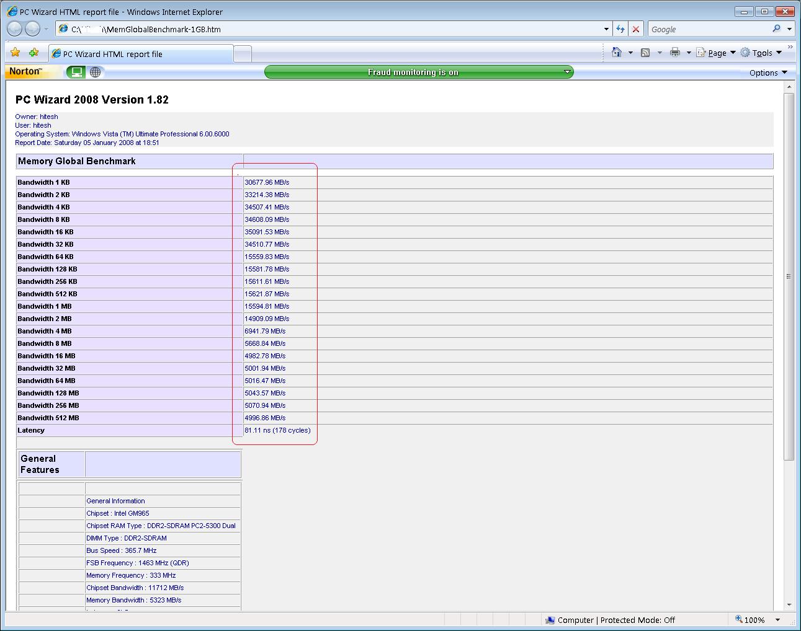Viewport: 801px width, 631px height.
Task: Click the Memory Frequency : 333 MHz row
Action: [x=131, y=575]
